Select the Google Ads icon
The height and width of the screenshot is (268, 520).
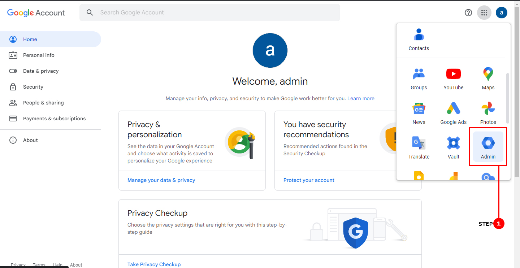point(453,113)
